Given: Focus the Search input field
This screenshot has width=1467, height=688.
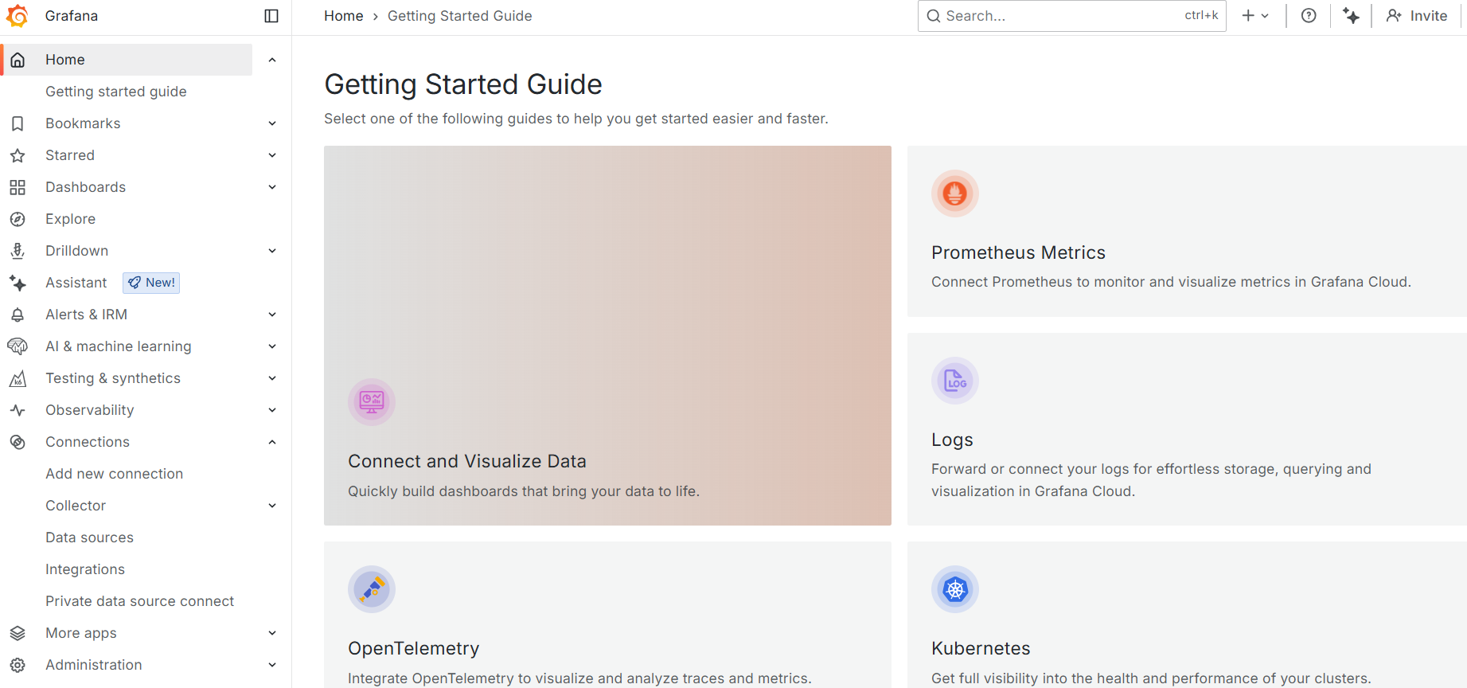Looking at the screenshot, I should (1072, 16).
